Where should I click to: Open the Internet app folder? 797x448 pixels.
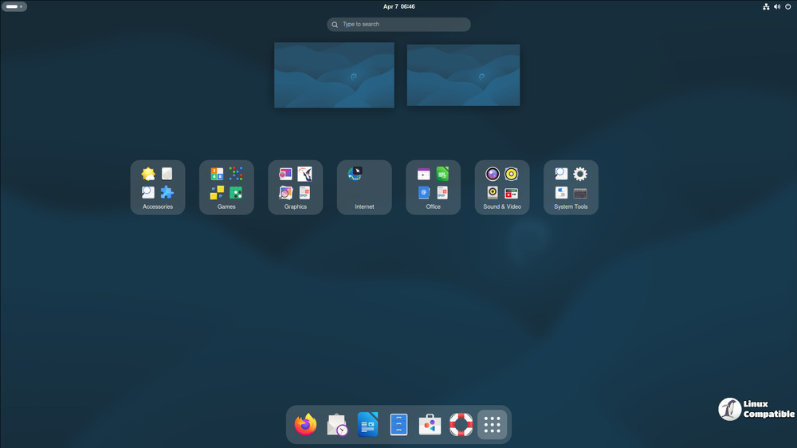pos(364,187)
